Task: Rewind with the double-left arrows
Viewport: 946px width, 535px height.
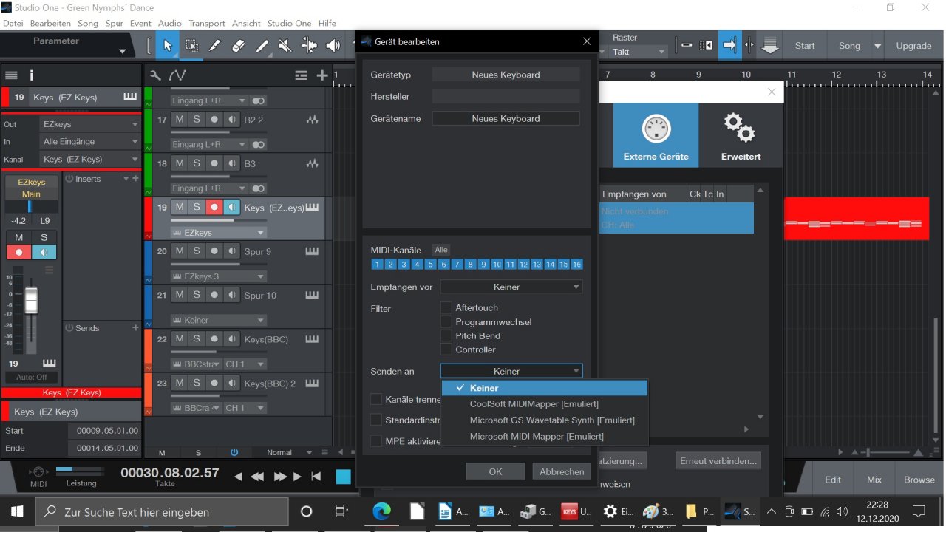Action: [257, 477]
